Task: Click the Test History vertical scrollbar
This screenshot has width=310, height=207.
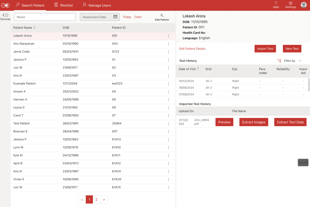Action: [308, 85]
